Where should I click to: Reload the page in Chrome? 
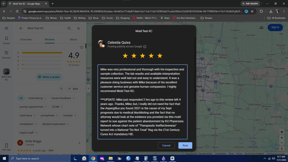coord(17,11)
